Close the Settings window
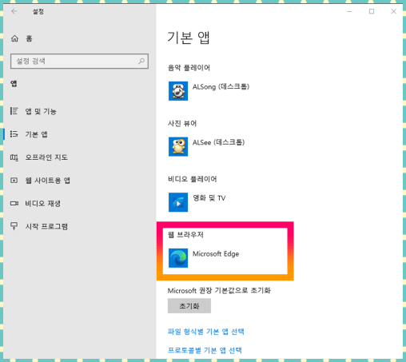The width and height of the screenshot is (406, 362). pos(393,11)
